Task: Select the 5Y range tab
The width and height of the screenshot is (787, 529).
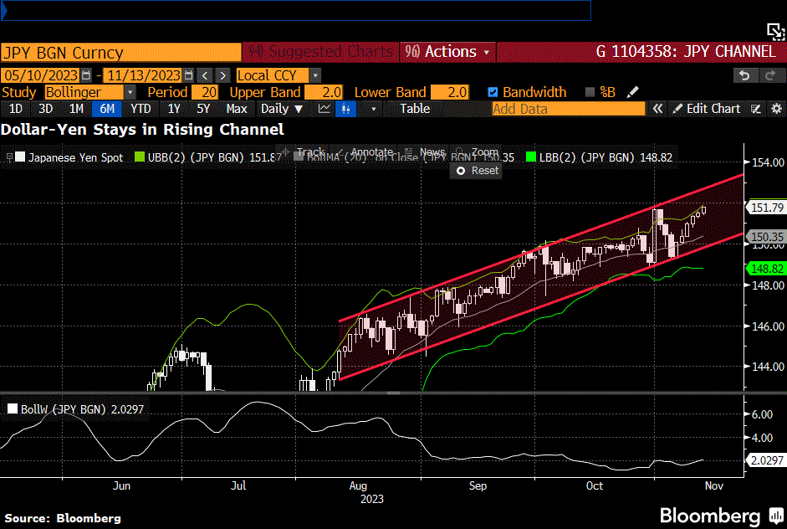Action: point(203,109)
